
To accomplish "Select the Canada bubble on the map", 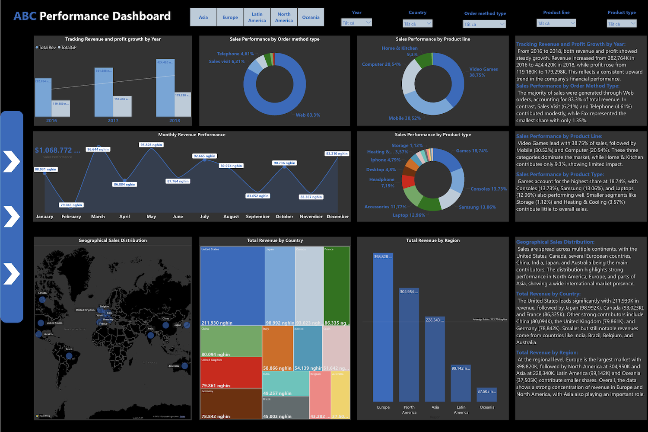I will pos(41,300).
